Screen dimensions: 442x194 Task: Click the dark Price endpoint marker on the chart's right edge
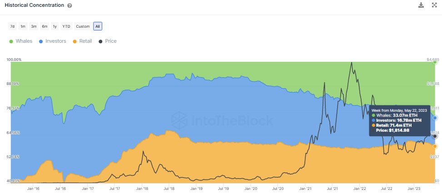[435, 136]
